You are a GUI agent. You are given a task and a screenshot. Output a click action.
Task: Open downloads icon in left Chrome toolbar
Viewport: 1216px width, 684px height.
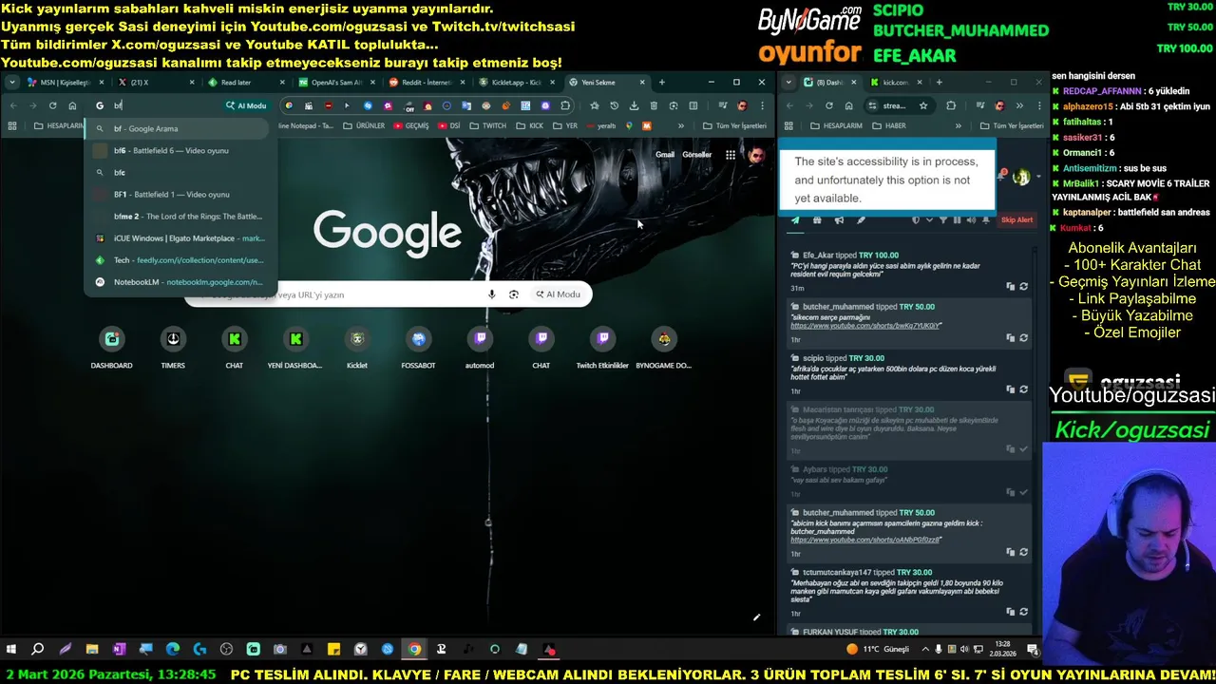tap(634, 105)
